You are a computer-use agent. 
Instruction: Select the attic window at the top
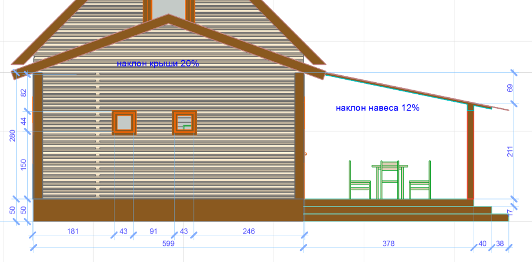pos(168,8)
